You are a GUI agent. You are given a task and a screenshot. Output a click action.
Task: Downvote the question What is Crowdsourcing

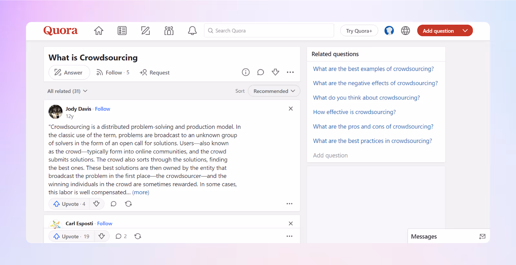(x=275, y=72)
